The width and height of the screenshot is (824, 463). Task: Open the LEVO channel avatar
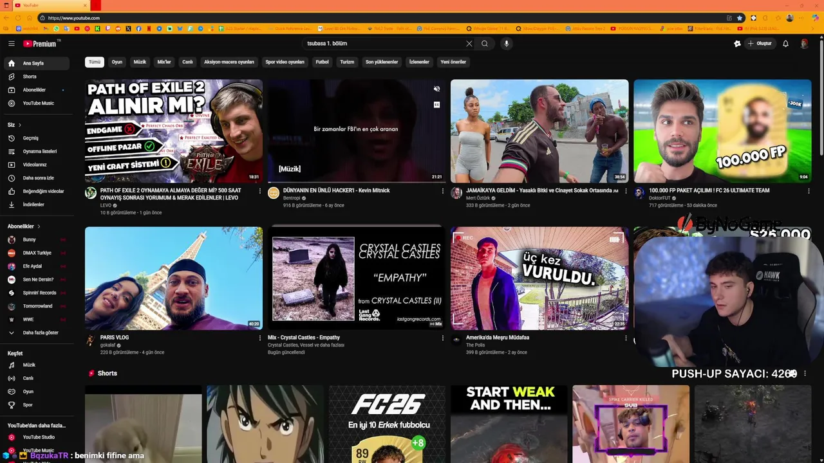(x=91, y=193)
